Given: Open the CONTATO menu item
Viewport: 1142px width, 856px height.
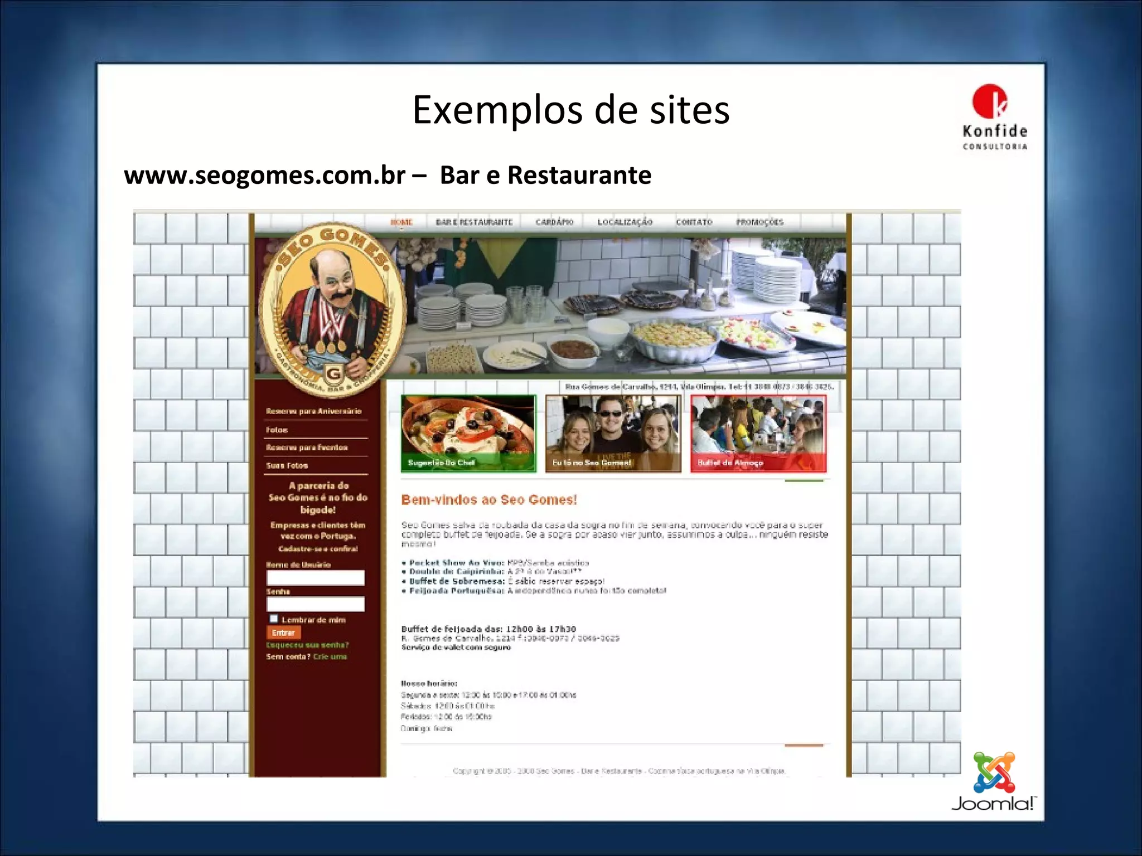Looking at the screenshot, I should click(x=694, y=222).
